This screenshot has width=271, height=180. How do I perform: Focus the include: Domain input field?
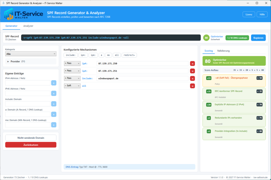click(28, 104)
